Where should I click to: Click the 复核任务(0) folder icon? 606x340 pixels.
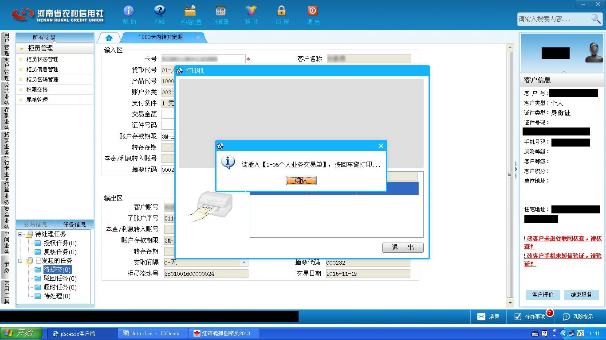click(x=38, y=252)
